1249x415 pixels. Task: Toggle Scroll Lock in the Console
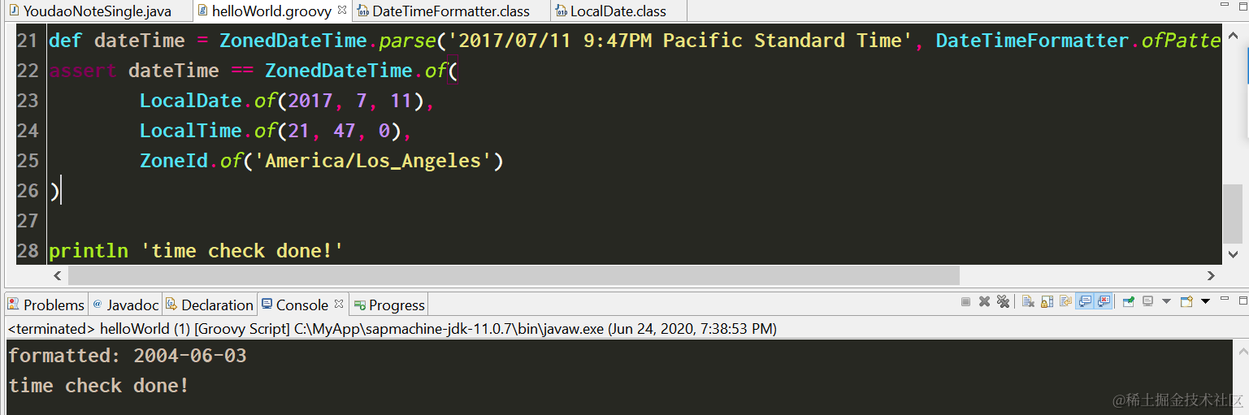pos(1047,301)
